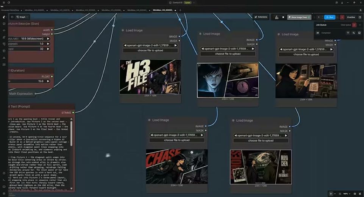Open filename dropdown on H3 FILE Load Image node
Image resolution: width=364 pixels, height=197 pixels.
tap(150, 45)
